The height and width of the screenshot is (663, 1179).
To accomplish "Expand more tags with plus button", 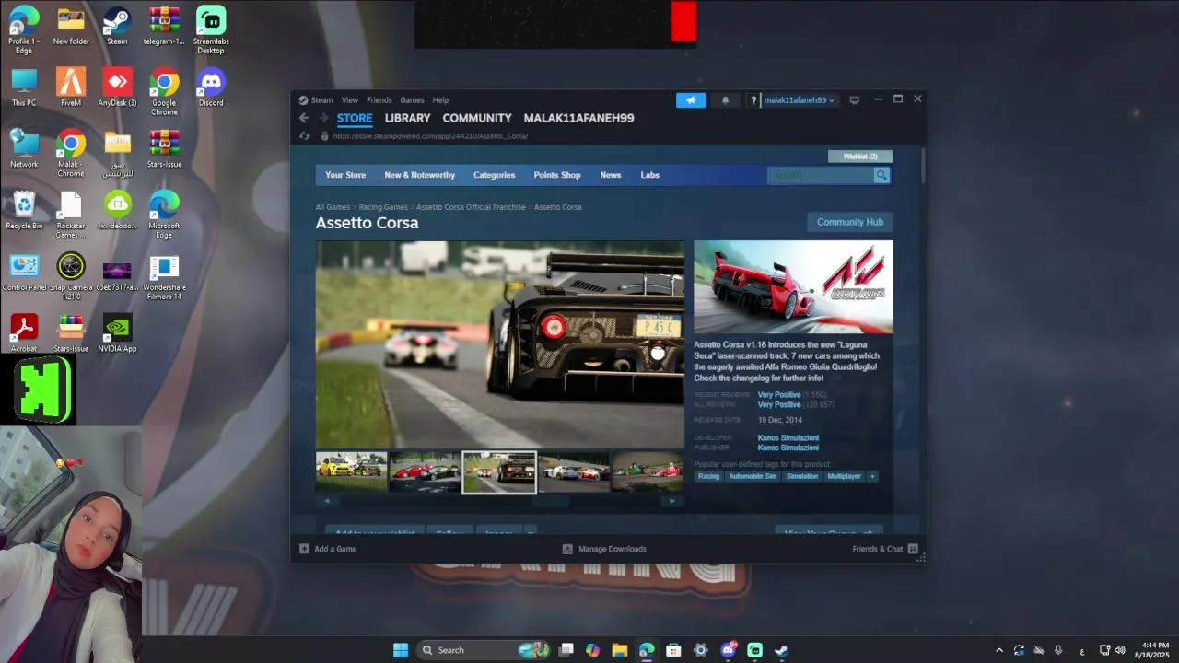I will tap(872, 476).
